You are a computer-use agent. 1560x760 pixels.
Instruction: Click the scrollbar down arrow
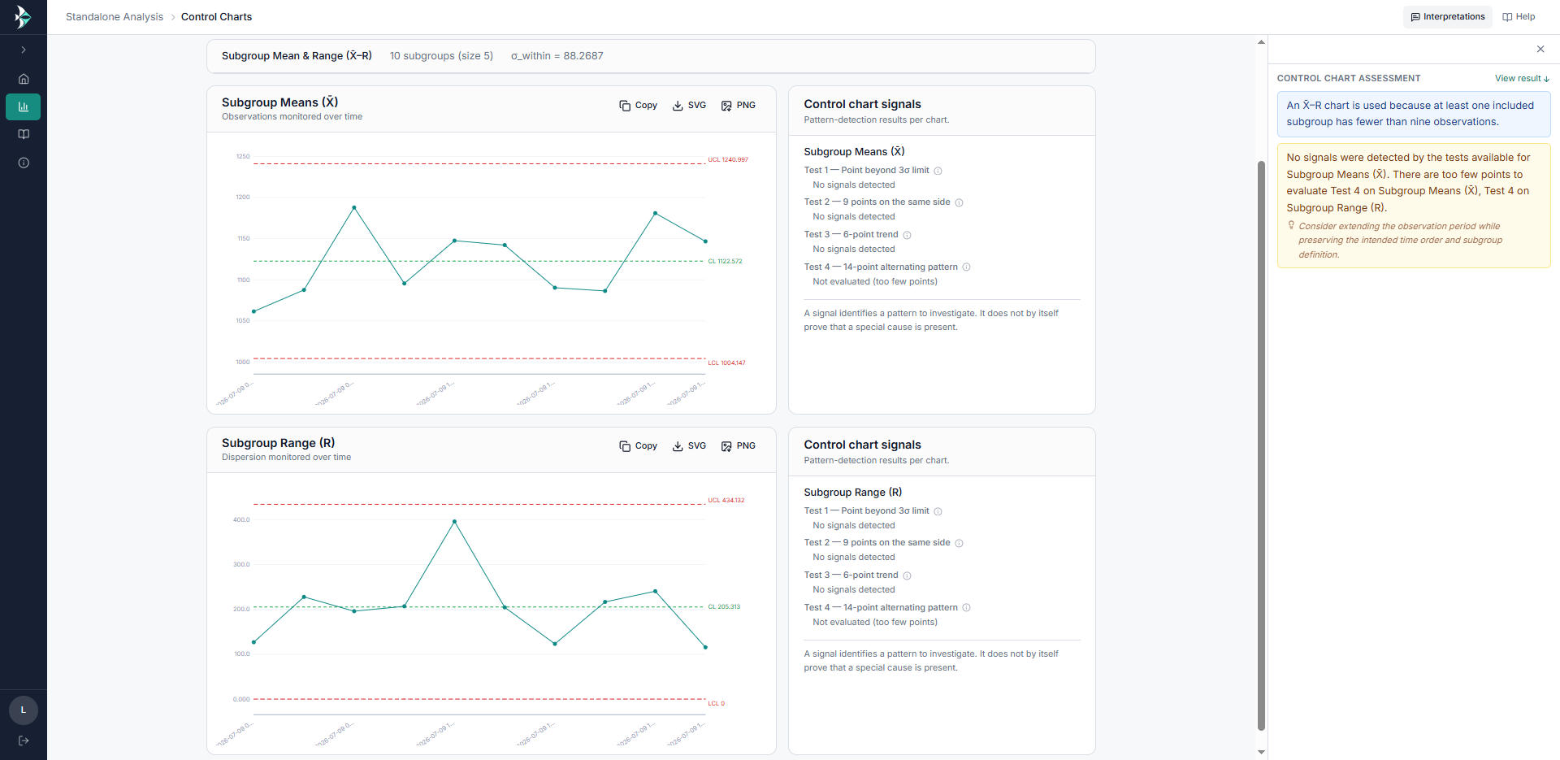pos(1261,753)
